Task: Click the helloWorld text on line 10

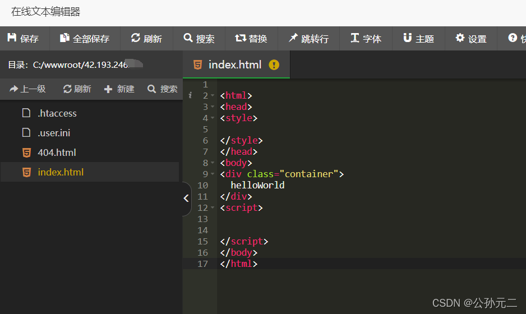Action: [257, 185]
